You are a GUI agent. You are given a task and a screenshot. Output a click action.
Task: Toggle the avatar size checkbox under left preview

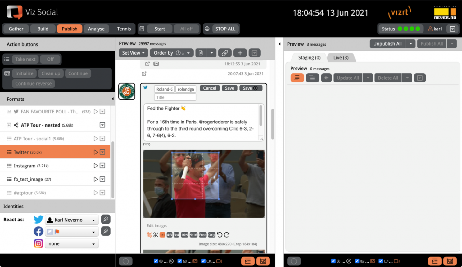(x=156, y=261)
